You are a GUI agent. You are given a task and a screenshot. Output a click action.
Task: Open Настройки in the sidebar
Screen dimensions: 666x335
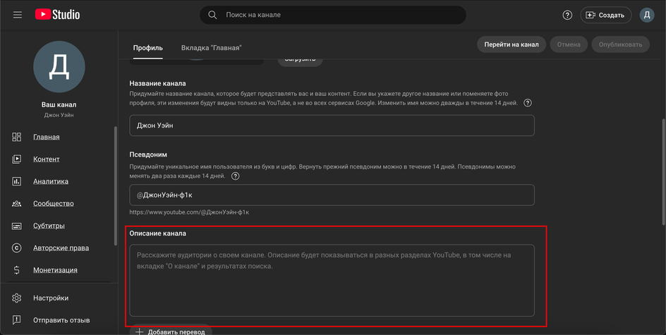(x=51, y=298)
